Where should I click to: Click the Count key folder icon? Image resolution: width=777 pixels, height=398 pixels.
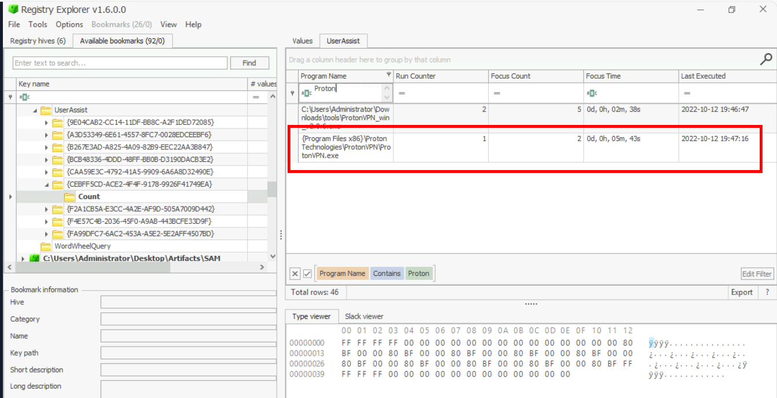(69, 197)
